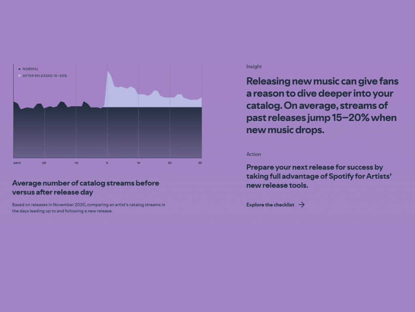
Task: Click the 30 day axis label
Action: pos(200,163)
